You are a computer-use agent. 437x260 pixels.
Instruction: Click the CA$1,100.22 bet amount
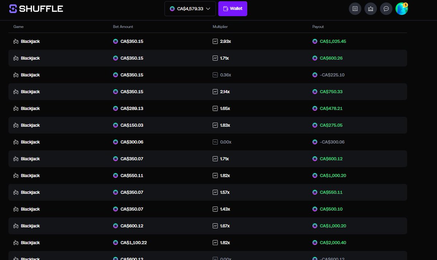(134, 243)
